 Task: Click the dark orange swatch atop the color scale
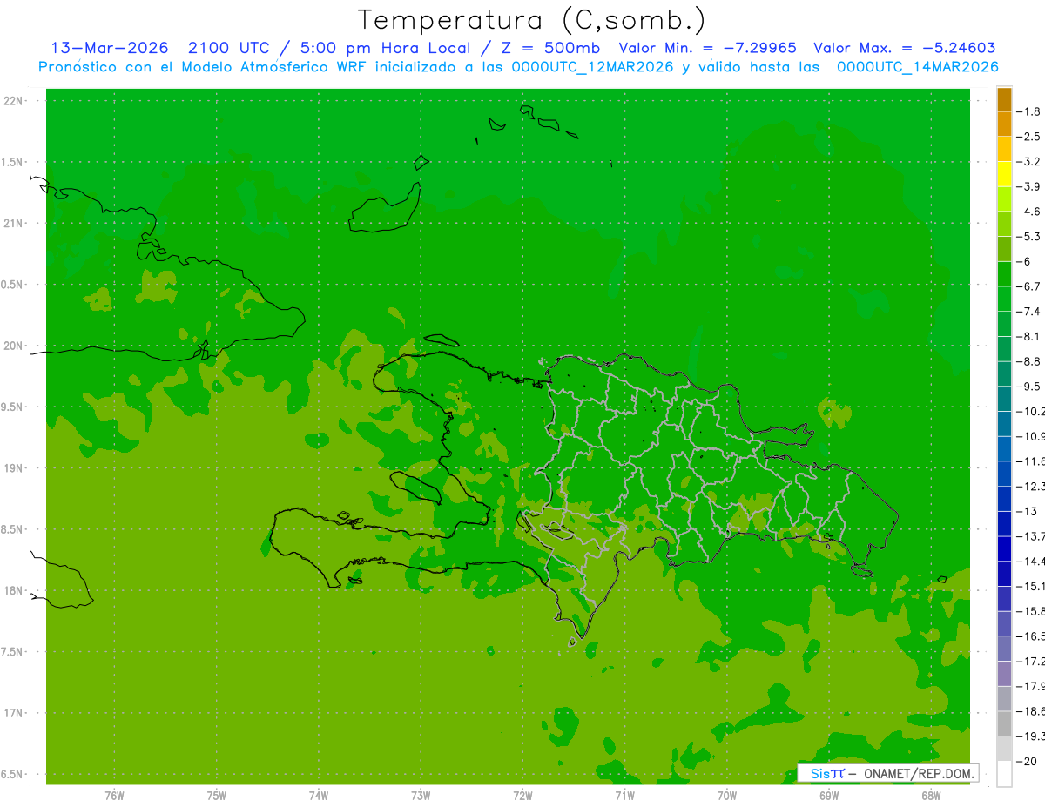tap(1004, 99)
